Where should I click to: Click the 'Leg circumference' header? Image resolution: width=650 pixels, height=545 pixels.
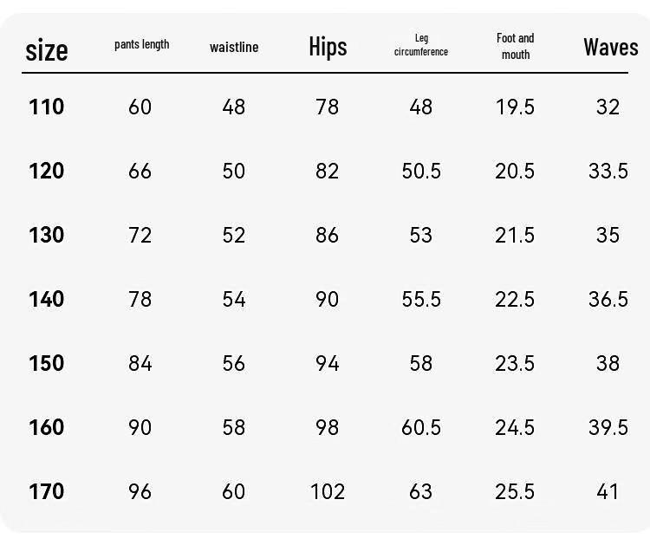[420, 45]
